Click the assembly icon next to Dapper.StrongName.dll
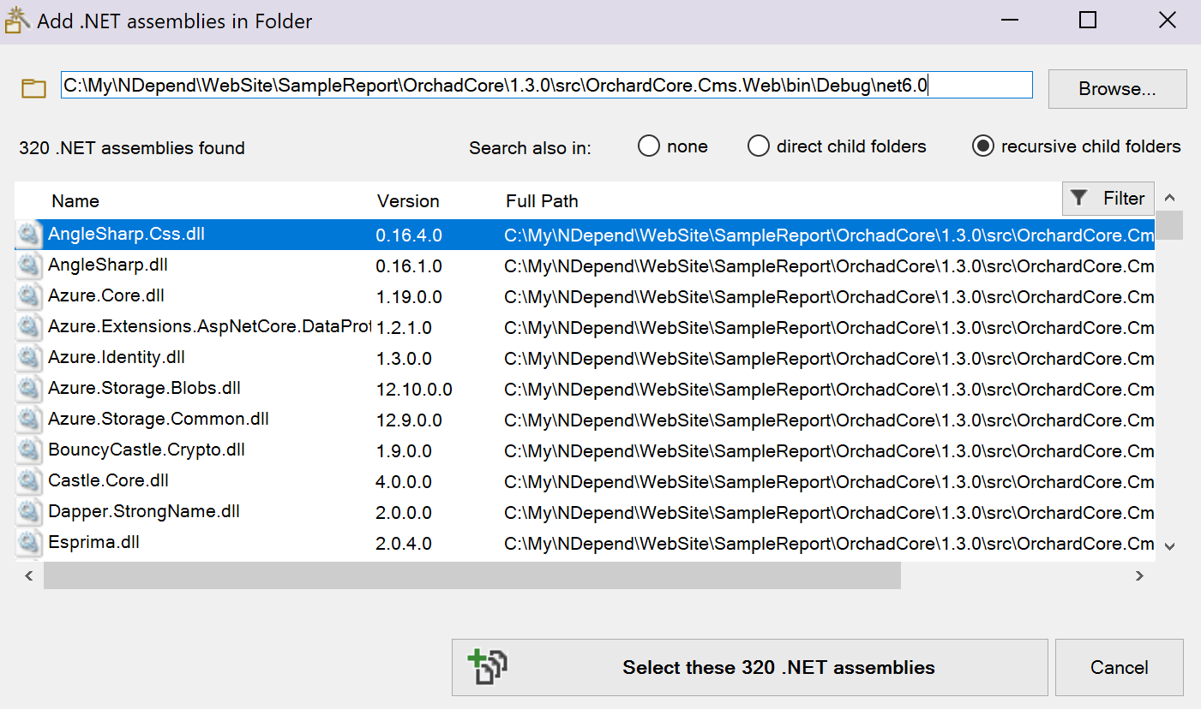The image size is (1201, 709). coord(29,512)
